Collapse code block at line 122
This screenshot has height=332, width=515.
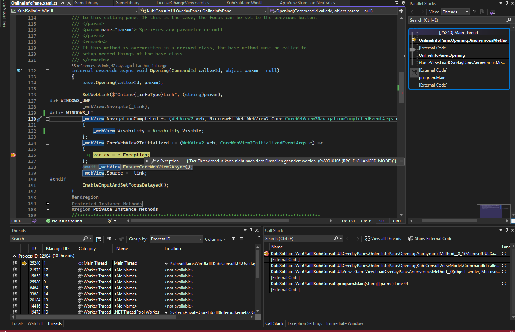(x=48, y=71)
